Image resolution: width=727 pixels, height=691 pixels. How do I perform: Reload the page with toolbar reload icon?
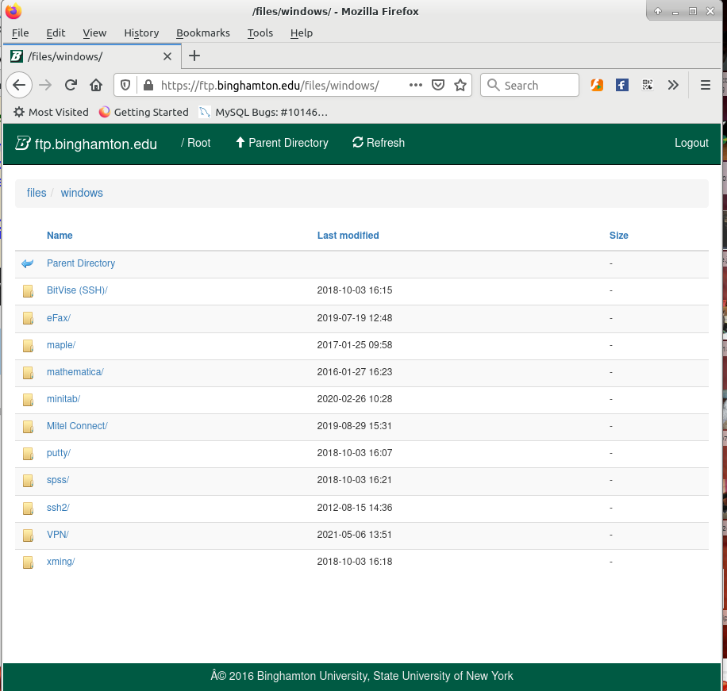click(x=71, y=85)
